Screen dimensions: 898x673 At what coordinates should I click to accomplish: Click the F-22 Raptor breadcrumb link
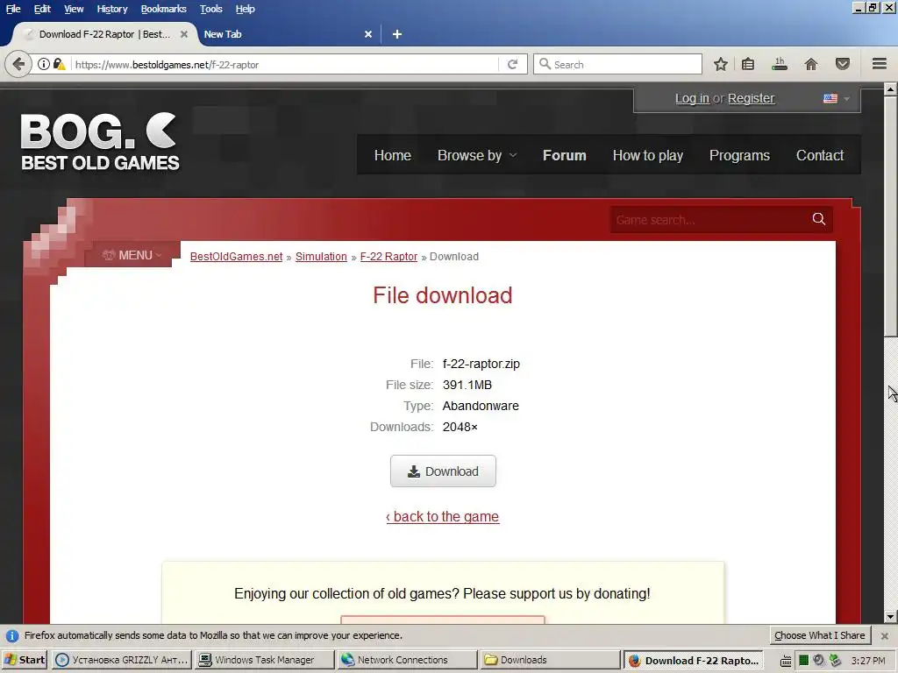coord(388,257)
